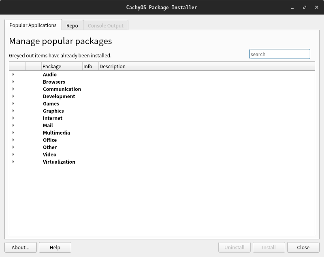Expand the Browsers category arrow
Viewport: 324px width, 257px height.
13,82
